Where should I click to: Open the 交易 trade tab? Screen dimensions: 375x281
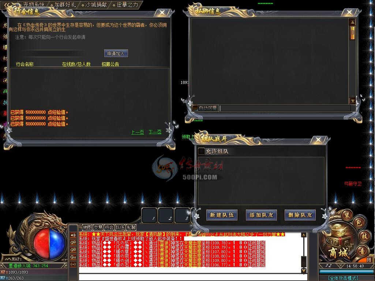click(98, 228)
